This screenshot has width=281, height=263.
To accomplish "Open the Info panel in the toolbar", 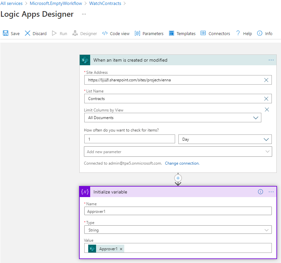I will click(260, 33).
